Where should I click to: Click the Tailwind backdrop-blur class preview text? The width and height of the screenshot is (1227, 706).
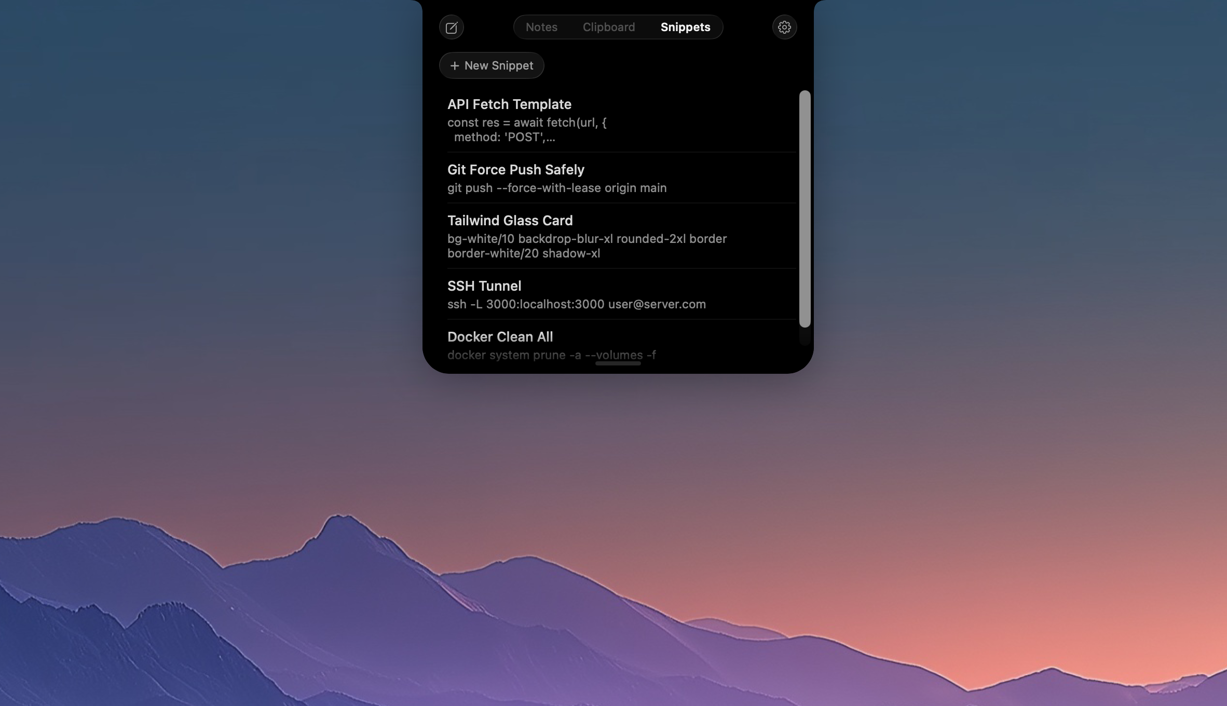587,239
